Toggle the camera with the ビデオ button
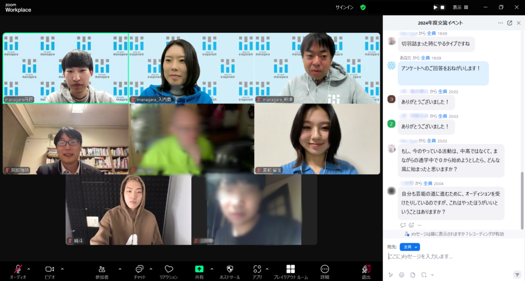The image size is (525, 281). [x=50, y=272]
